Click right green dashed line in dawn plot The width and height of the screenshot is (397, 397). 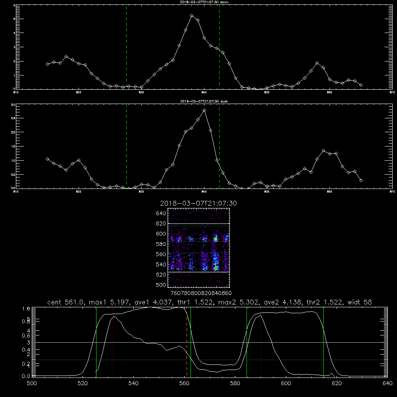pyautogui.click(x=219, y=47)
